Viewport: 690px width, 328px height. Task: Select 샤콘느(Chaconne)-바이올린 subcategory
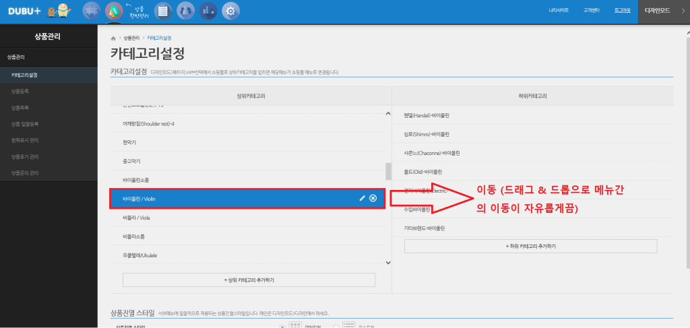pos(532,153)
